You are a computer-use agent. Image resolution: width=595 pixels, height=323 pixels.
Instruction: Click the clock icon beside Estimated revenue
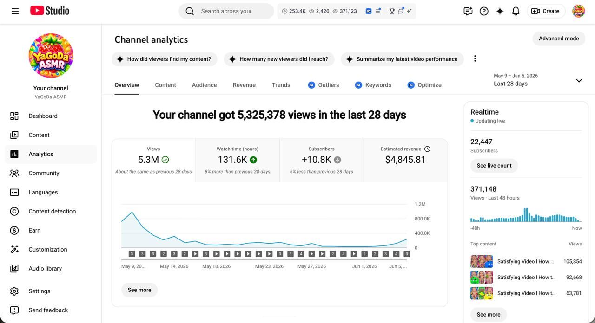(427, 149)
